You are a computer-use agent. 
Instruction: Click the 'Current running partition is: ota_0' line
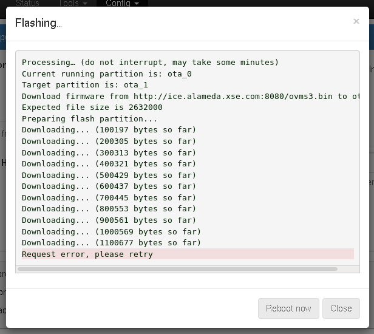pyautogui.click(x=107, y=73)
